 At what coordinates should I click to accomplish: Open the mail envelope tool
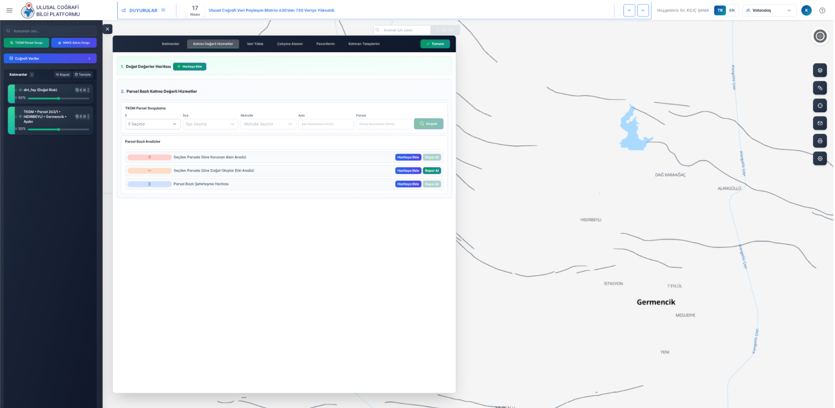(820, 123)
